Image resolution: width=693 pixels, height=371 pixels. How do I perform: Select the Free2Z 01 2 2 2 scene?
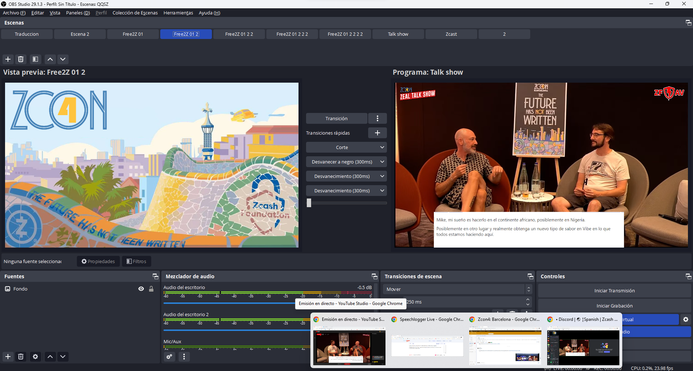click(292, 34)
